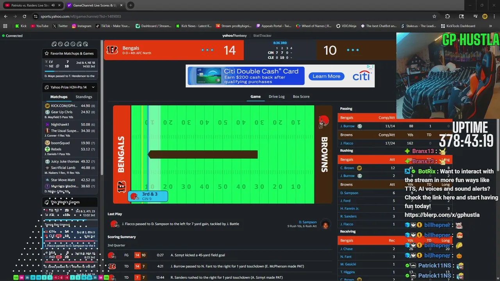Open the Chrome apps grid icon
Image resolution: width=500 pixels, height=281 pixels.
coord(5,26)
